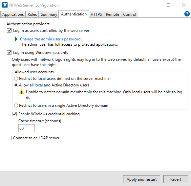191x186 pixels.
Task: Click green arrow beside admin password link
Action: pos(16,39)
